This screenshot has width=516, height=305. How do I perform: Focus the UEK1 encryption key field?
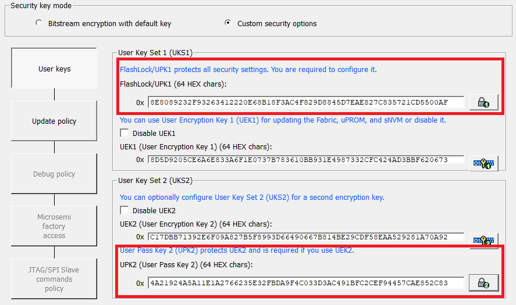pos(305,159)
